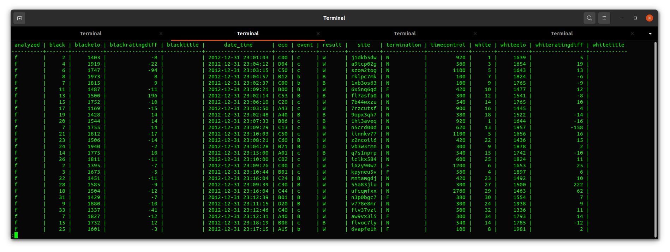Click the whiteelo value '1981'

520,229
